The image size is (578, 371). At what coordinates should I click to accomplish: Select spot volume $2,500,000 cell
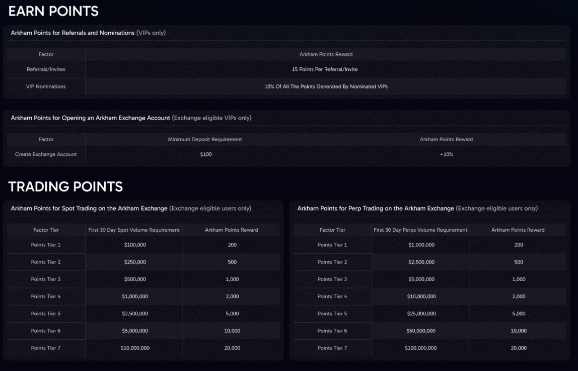pyautogui.click(x=135, y=314)
